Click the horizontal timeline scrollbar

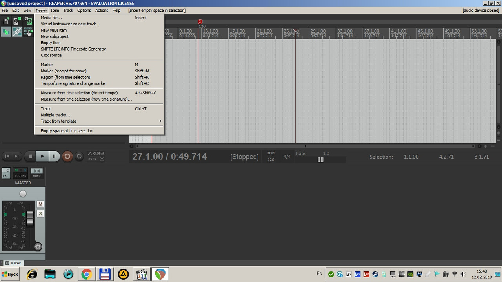pyautogui.click(x=305, y=146)
